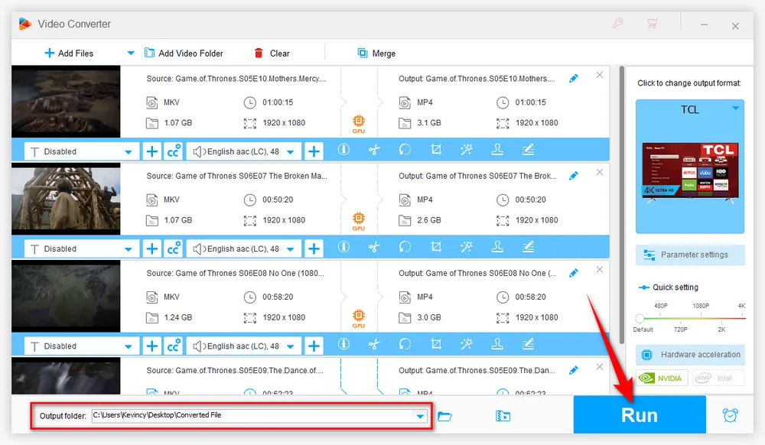Image resolution: width=765 pixels, height=445 pixels.
Task: Click Merge in the top toolbar
Action: click(x=376, y=54)
